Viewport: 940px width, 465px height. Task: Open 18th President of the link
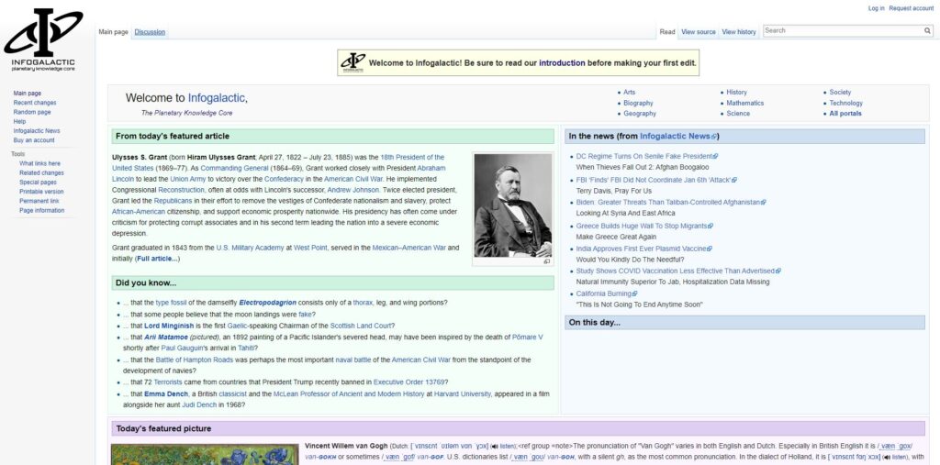[x=412, y=158]
